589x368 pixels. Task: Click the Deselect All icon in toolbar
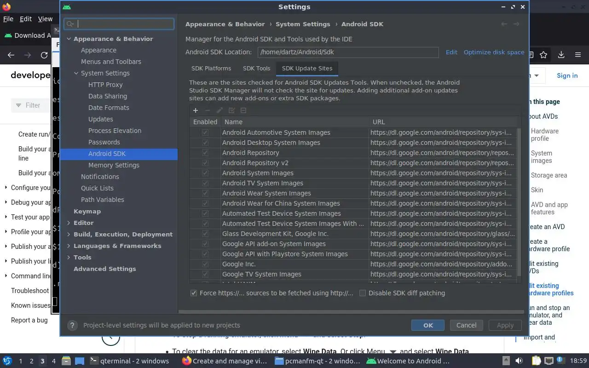[243, 110]
